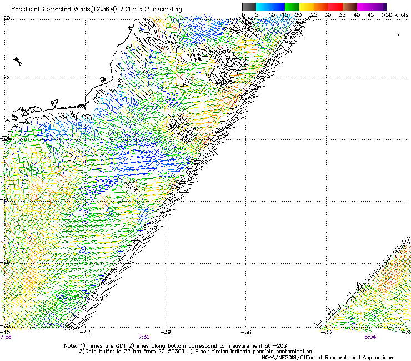Click the dark purple 45-50 knots legend swatch

(379, 7)
